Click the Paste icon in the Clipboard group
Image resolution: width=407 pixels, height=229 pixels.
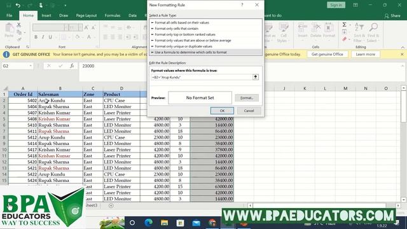click(10, 28)
